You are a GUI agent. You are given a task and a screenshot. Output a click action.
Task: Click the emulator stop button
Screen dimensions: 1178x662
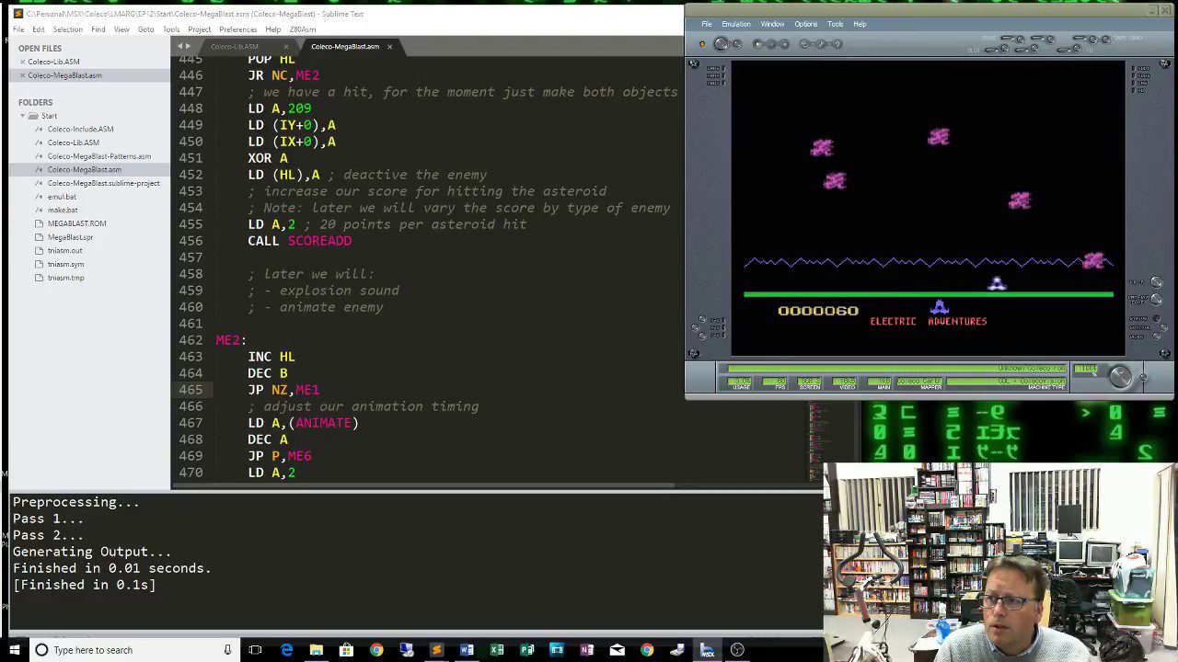(785, 44)
